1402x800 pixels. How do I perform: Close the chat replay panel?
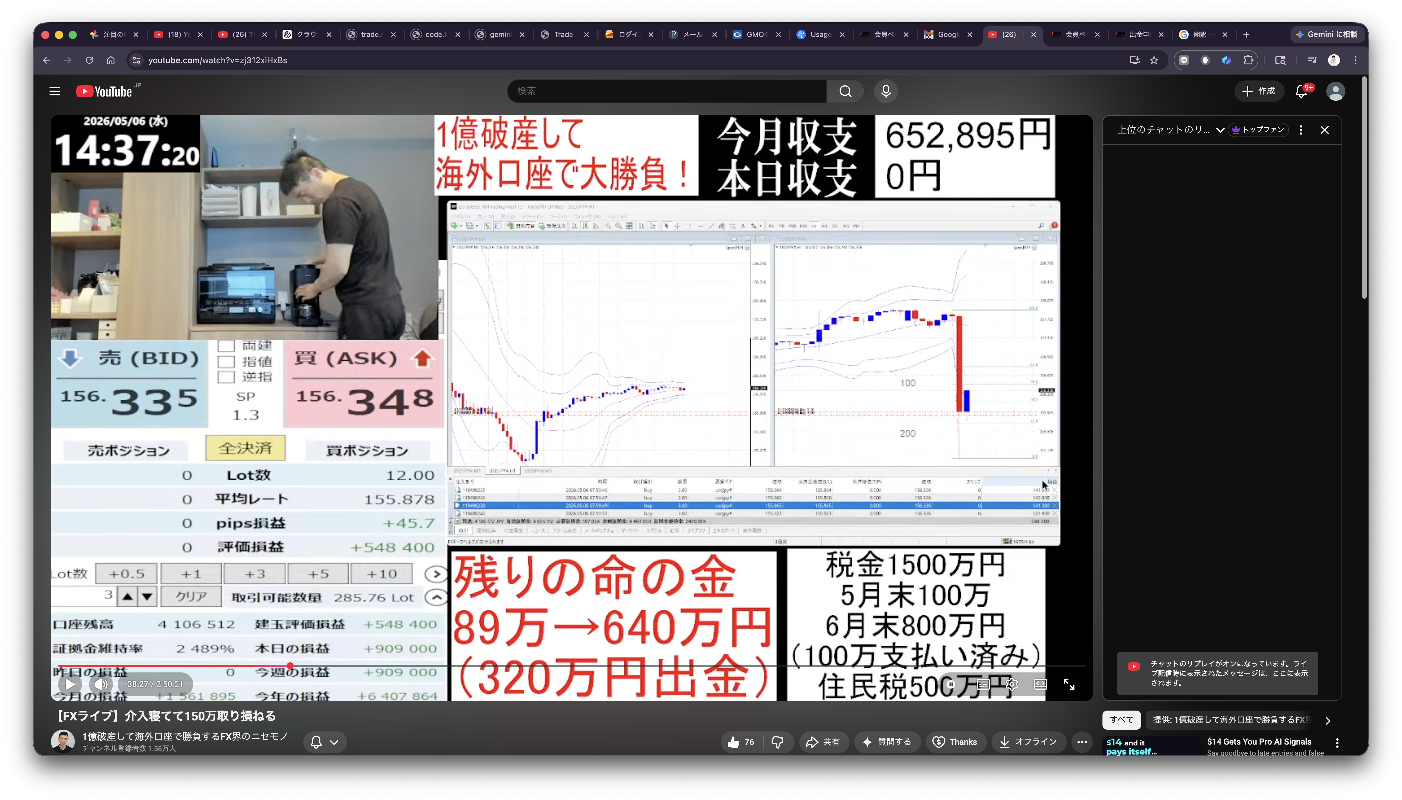coord(1325,130)
